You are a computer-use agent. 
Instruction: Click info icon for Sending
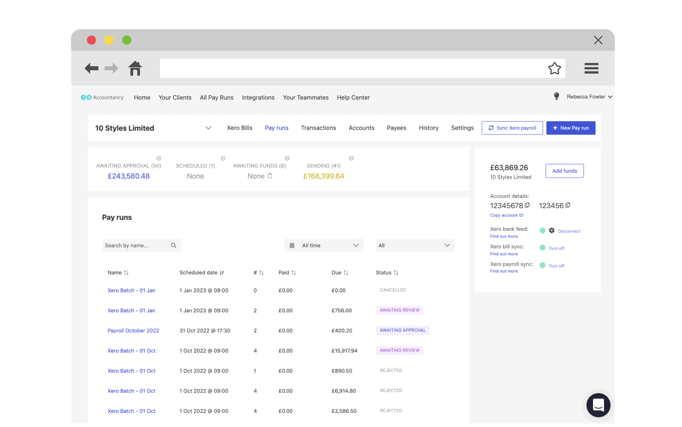(x=351, y=158)
